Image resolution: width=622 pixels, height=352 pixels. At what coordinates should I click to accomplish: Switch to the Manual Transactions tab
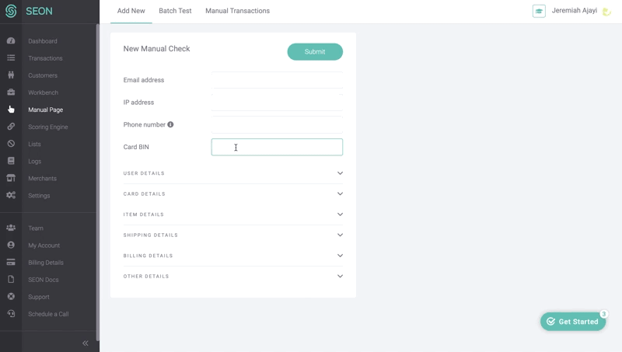tap(237, 11)
